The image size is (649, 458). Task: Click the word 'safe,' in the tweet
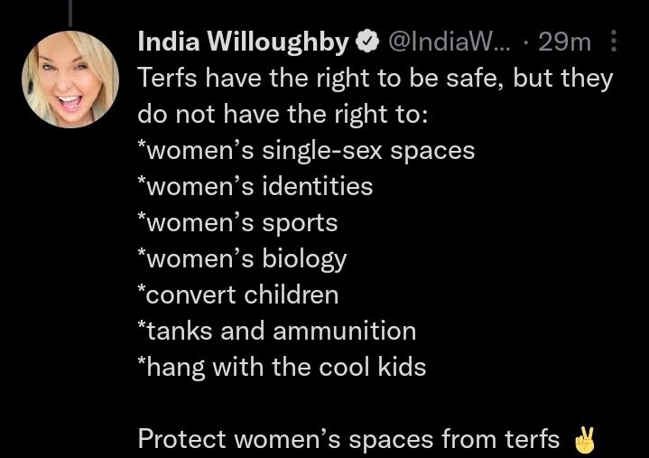(x=475, y=79)
